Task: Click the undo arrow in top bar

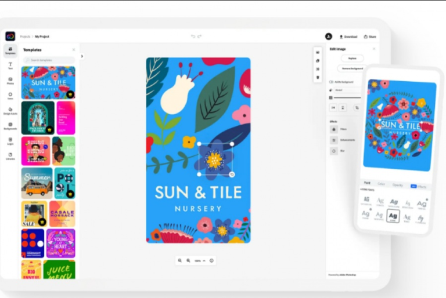Action: [193, 36]
